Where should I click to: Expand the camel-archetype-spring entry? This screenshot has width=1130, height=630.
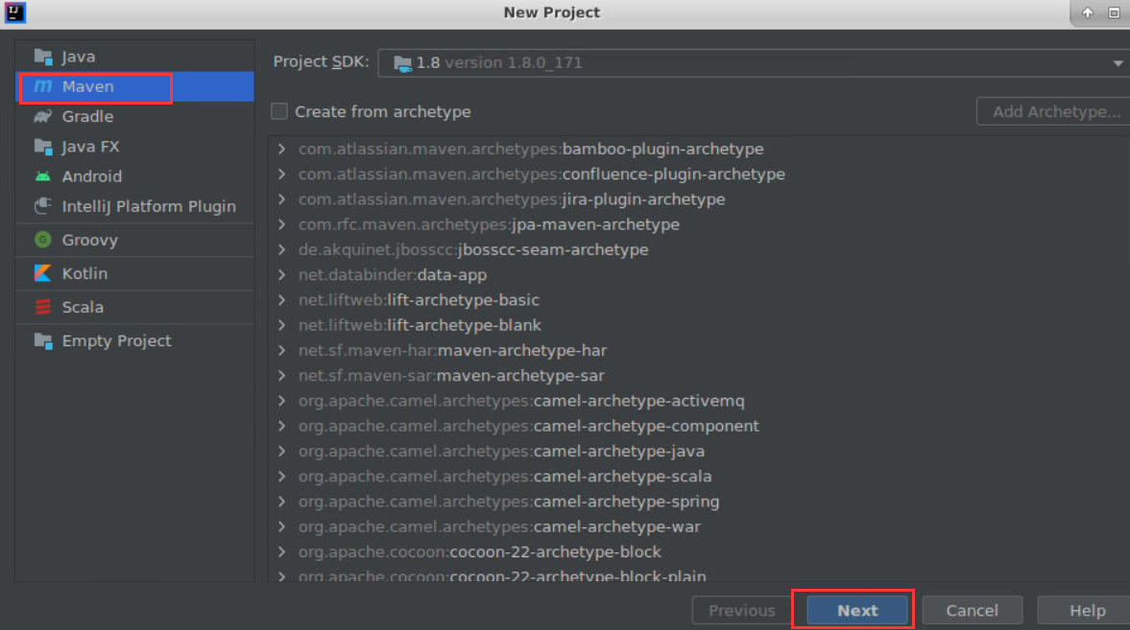tap(281, 502)
